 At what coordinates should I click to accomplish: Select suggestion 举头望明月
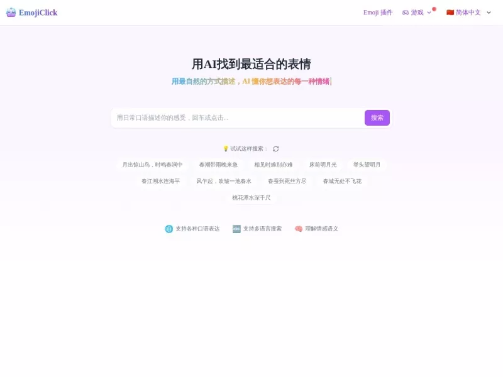[x=367, y=165]
